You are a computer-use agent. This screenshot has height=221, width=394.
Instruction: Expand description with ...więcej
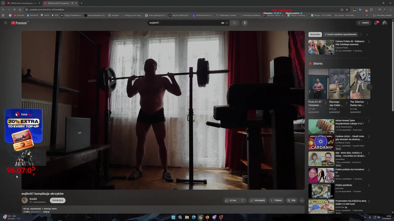[46, 212]
